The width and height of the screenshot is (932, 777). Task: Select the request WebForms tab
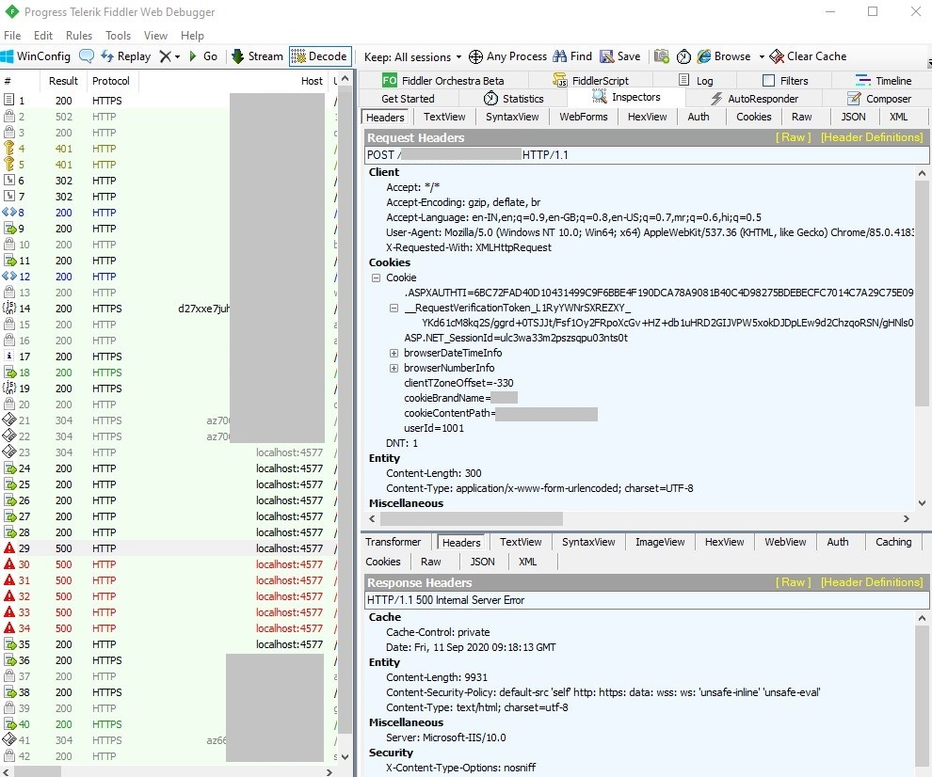pos(583,117)
